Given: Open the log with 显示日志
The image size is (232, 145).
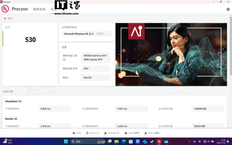Looking at the screenshot, I should 93,133.
